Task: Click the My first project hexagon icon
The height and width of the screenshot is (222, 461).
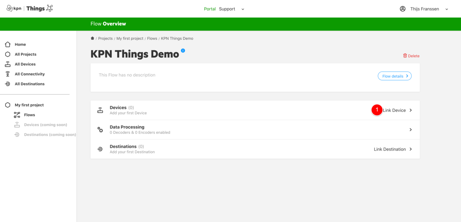Action: point(8,105)
